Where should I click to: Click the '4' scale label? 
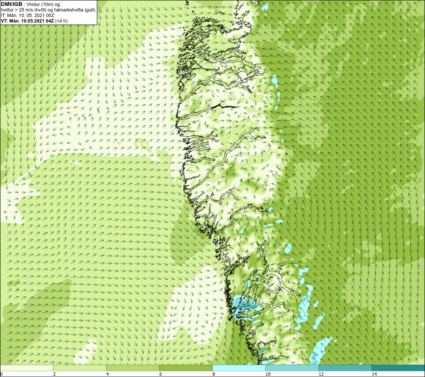tap(108, 374)
